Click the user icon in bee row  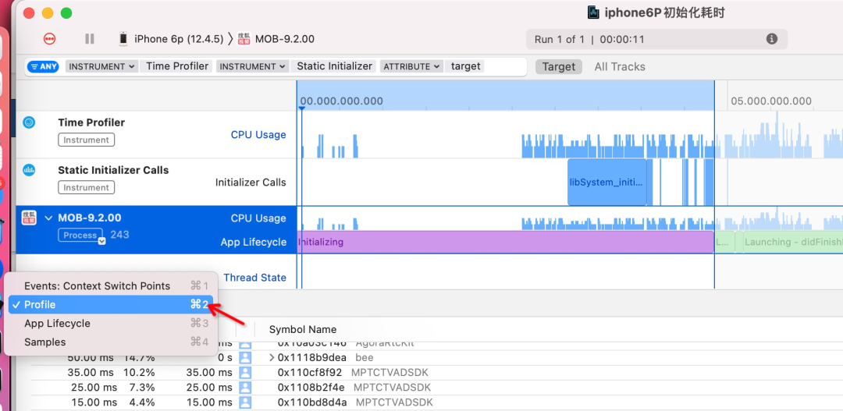pyautogui.click(x=246, y=357)
